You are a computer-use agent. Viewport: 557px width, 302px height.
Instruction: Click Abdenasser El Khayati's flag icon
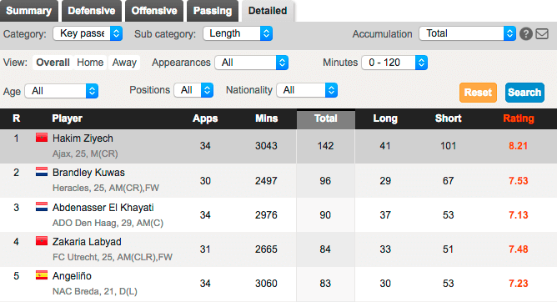(42, 206)
